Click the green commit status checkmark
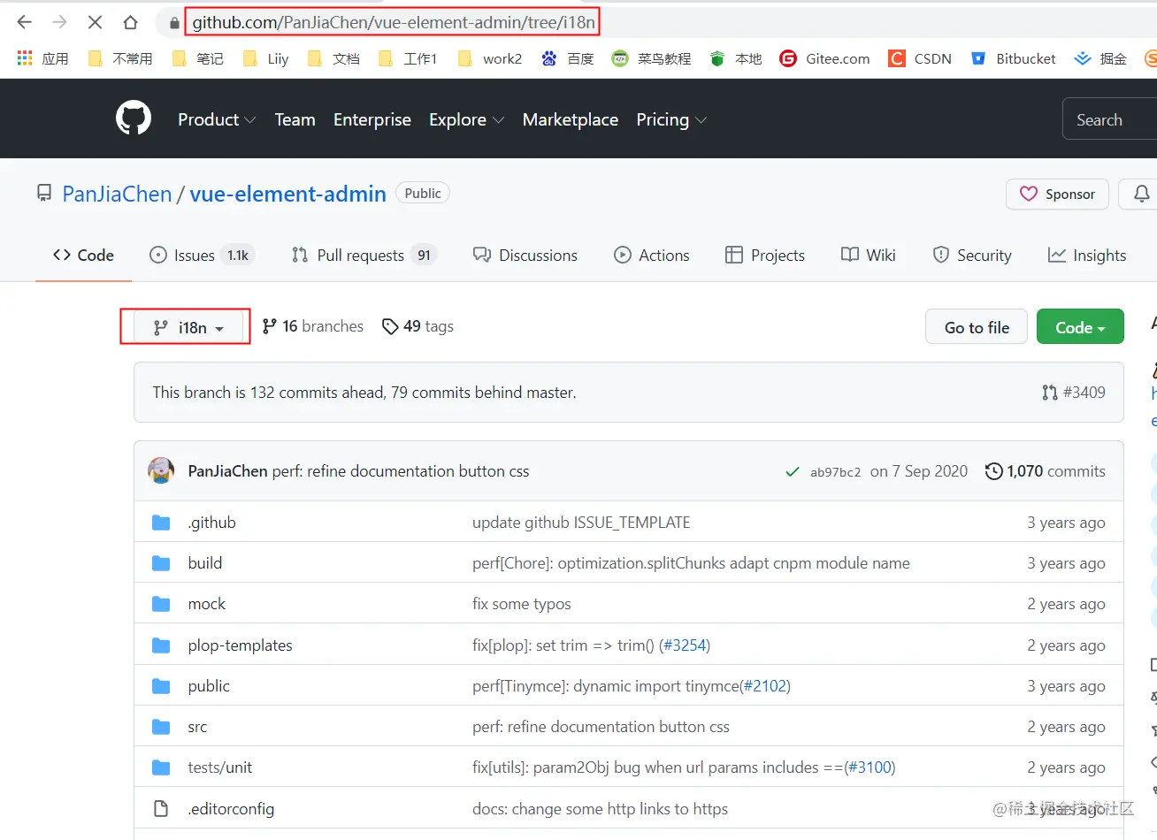Image resolution: width=1157 pixels, height=840 pixels. click(793, 472)
